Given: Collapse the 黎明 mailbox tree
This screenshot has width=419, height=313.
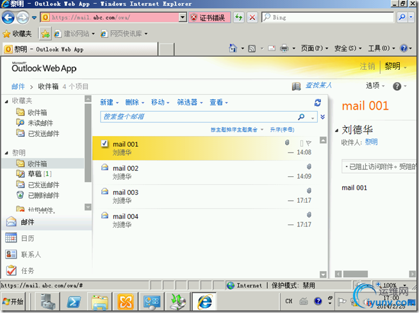Looking at the screenshot, I should pyautogui.click(x=6, y=153).
